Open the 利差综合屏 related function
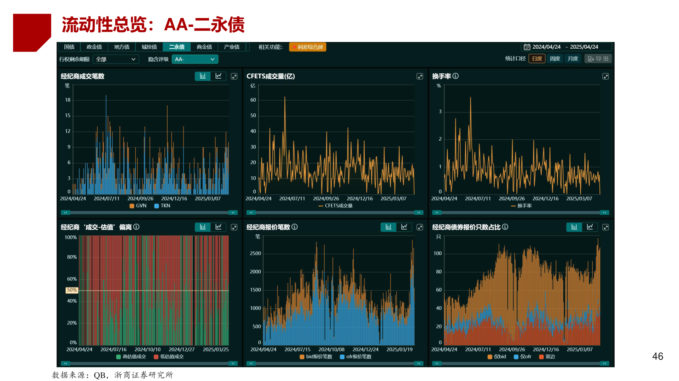 pos(308,47)
